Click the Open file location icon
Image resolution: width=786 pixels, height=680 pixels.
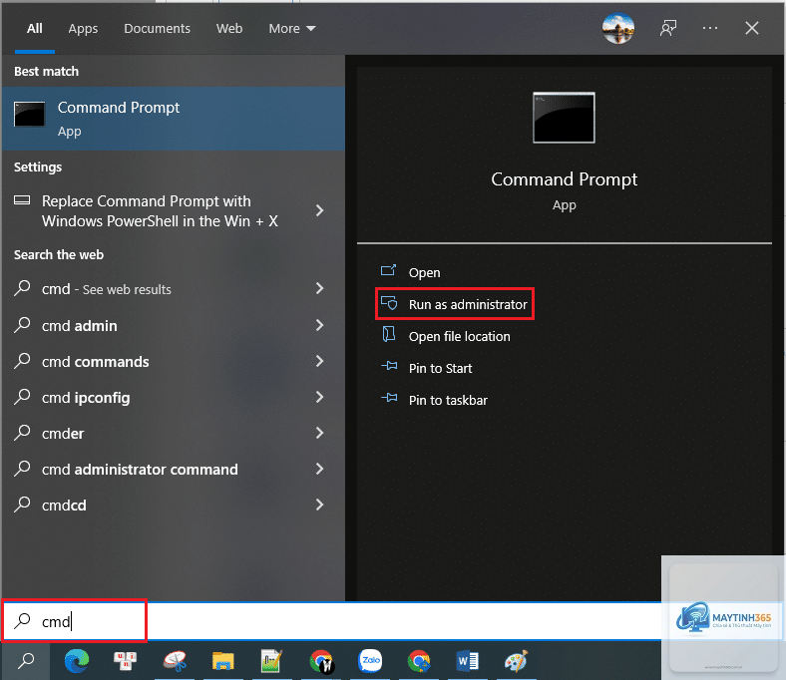click(389, 334)
